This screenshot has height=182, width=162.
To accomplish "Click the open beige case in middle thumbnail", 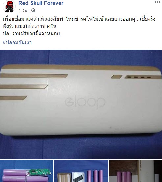I will click(x=64, y=178).
